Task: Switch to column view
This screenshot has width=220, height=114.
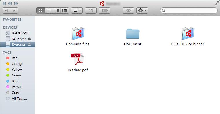Action: point(57,10)
